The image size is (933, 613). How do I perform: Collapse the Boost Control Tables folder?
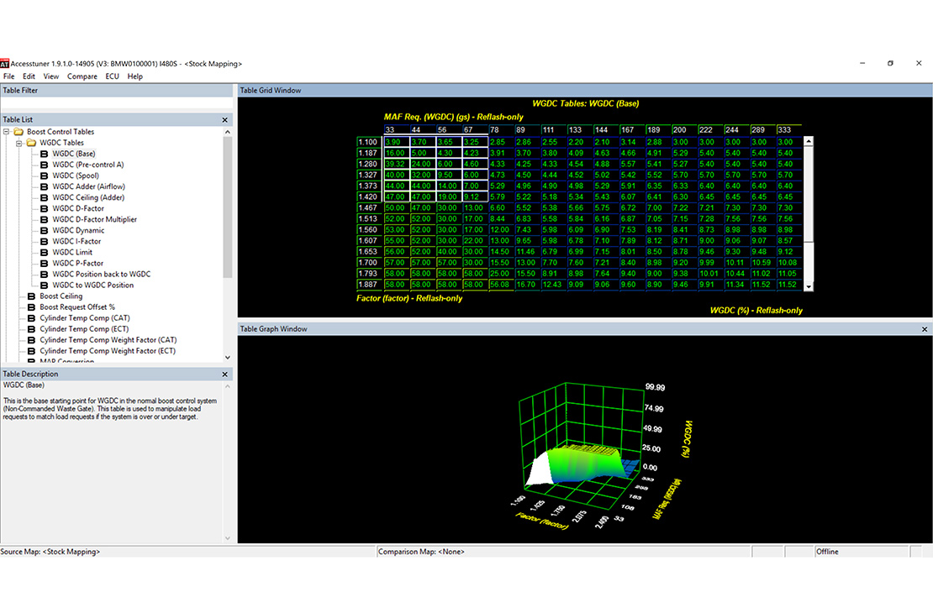[x=7, y=132]
